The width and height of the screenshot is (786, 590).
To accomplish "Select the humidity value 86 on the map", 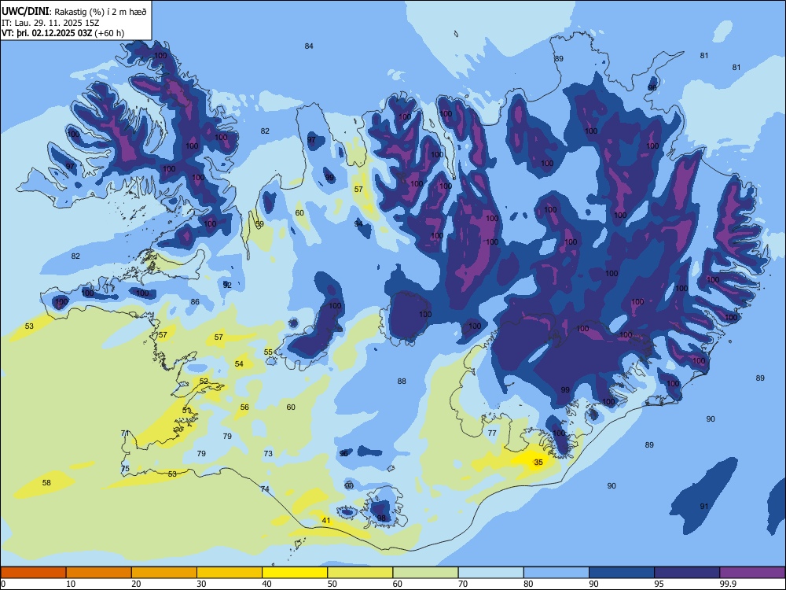I will pos(195,302).
